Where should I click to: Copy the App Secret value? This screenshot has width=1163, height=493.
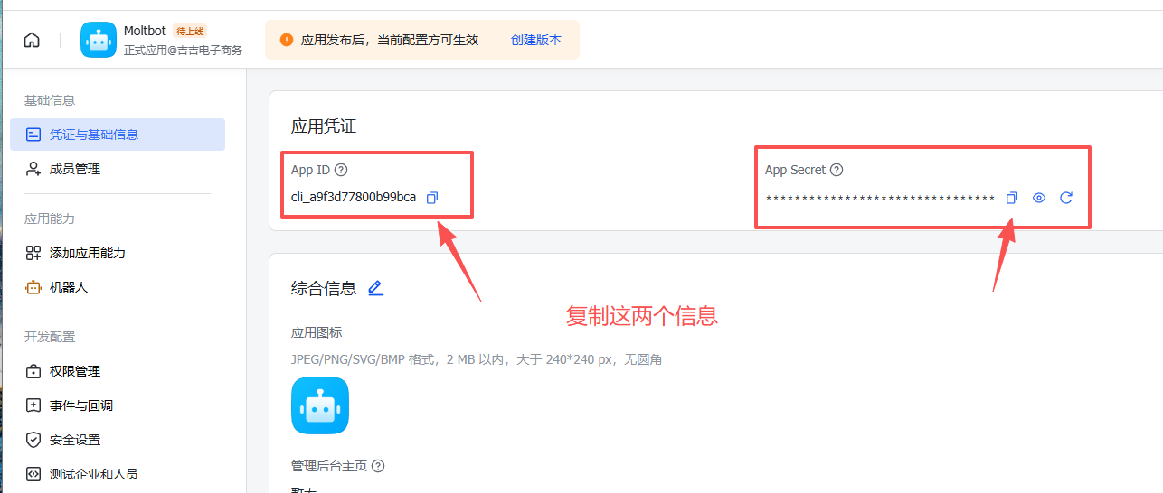pyautogui.click(x=1012, y=198)
